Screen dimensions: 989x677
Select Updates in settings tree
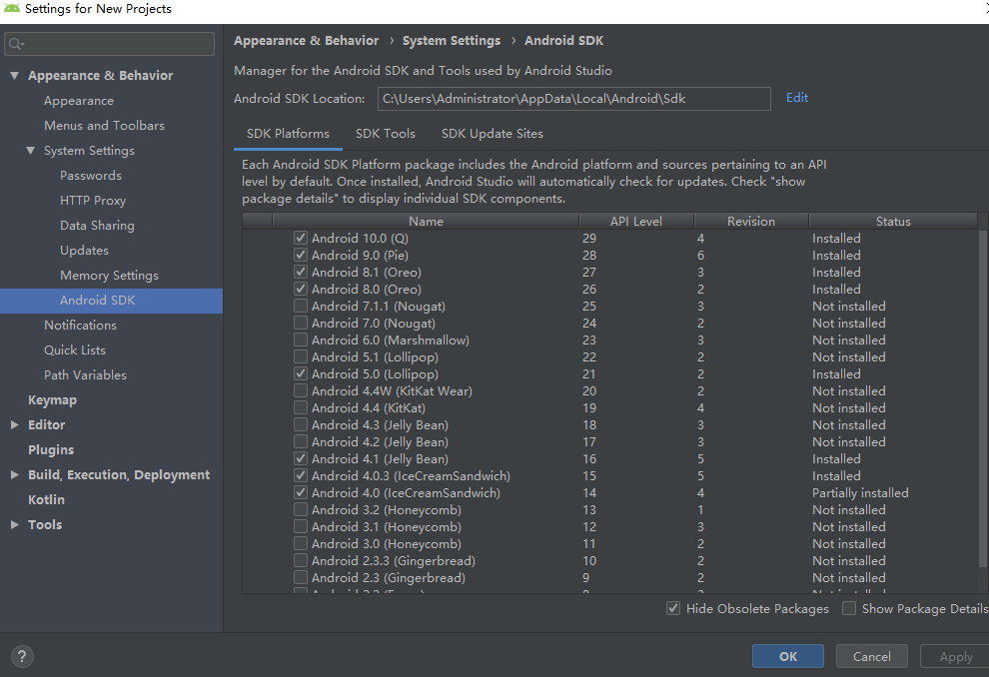coord(84,251)
